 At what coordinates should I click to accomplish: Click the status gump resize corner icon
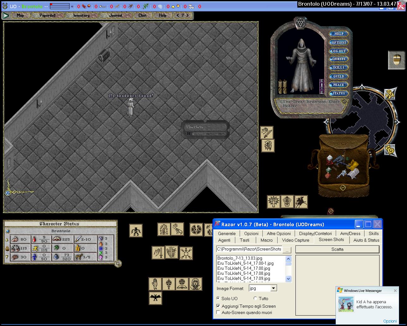click(x=118, y=263)
